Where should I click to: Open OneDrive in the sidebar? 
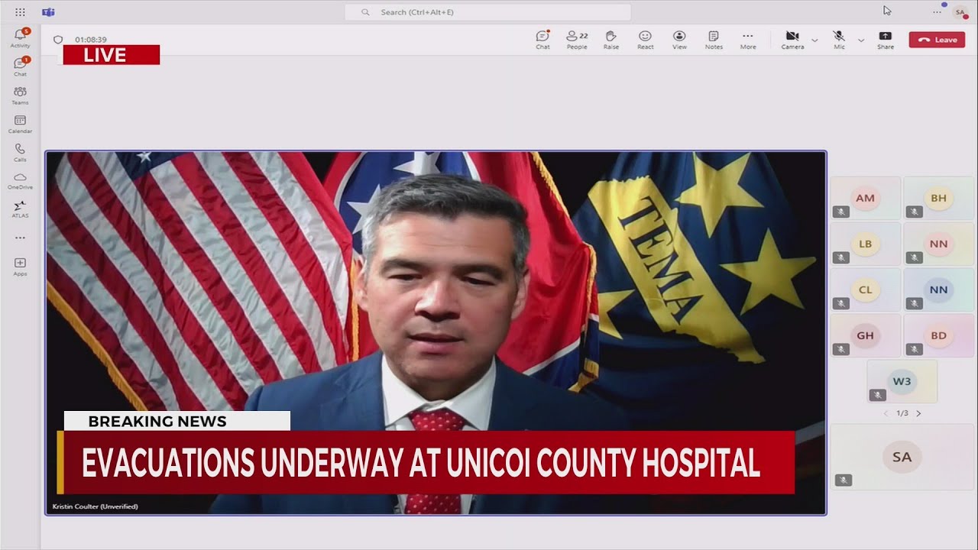[20, 180]
